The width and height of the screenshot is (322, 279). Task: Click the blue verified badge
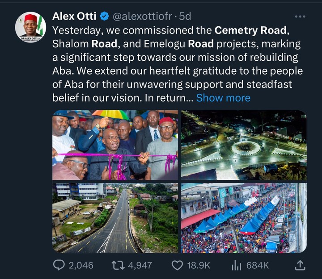tap(104, 17)
